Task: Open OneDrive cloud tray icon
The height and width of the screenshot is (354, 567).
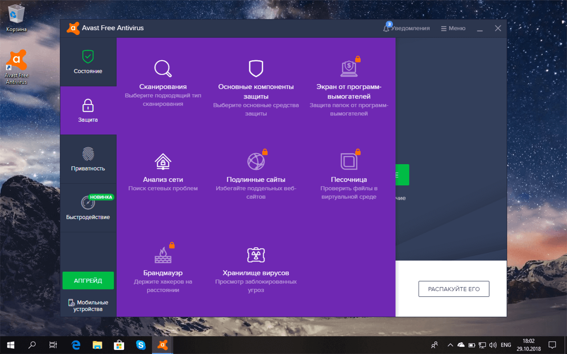Action: point(461,345)
